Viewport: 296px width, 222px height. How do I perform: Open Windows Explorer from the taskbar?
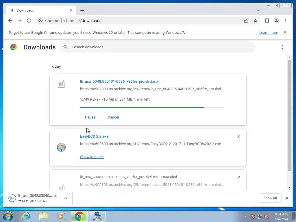pyautogui.click(x=44, y=216)
